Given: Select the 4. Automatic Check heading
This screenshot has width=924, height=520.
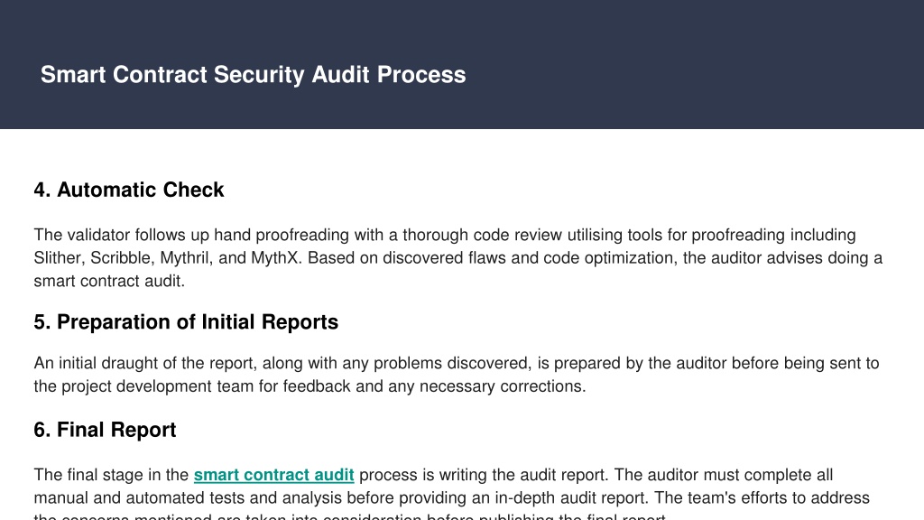Looking at the screenshot, I should coord(128,190).
